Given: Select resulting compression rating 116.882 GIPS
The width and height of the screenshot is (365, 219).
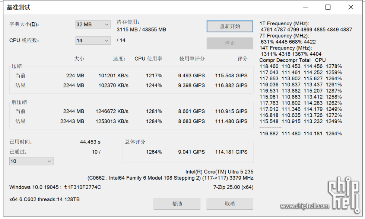Looking at the screenshot, I should pos(231,85).
